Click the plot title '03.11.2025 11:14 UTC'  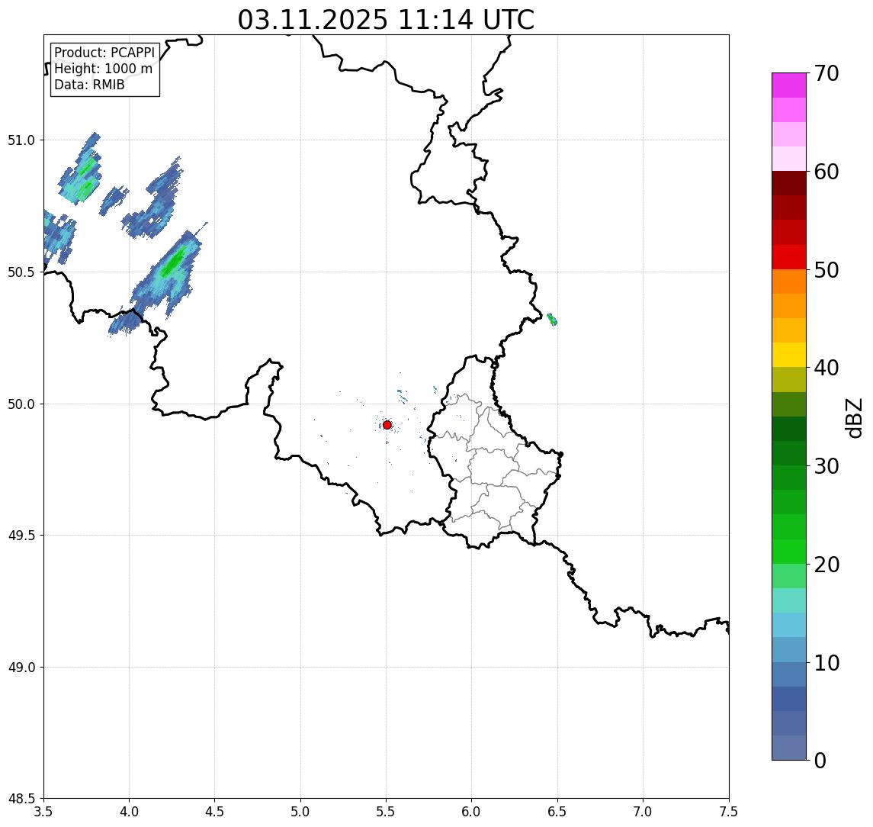click(x=386, y=20)
